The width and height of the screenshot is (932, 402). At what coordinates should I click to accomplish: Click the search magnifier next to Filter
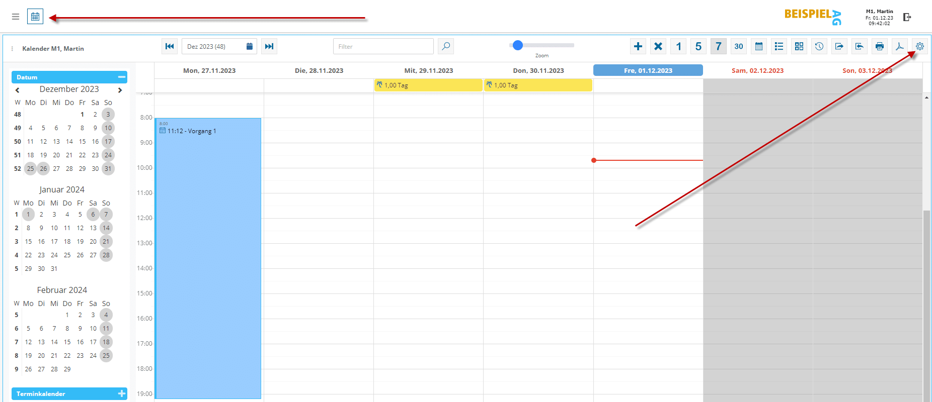tap(445, 46)
